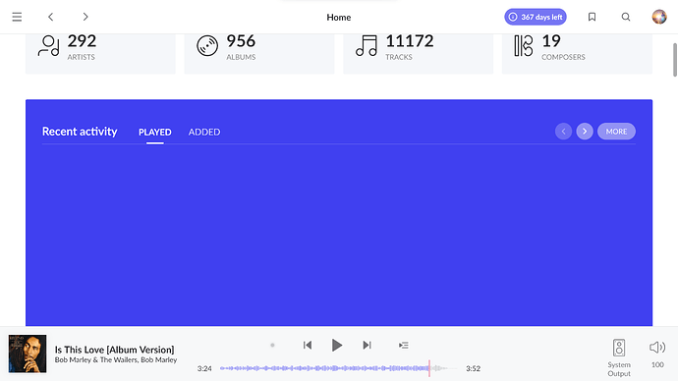Open the search magnifier icon

point(626,17)
